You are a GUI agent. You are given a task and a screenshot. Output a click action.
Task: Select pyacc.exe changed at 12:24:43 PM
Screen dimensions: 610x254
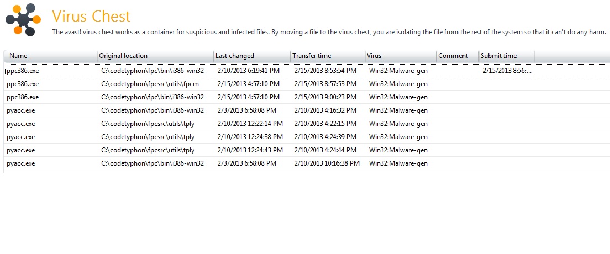tap(307, 150)
